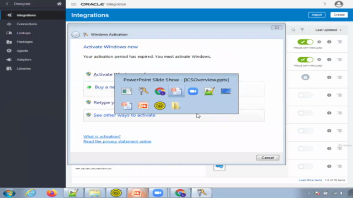Activate the last row integration switch
Screen dimensions: 353x198
(305, 166)
